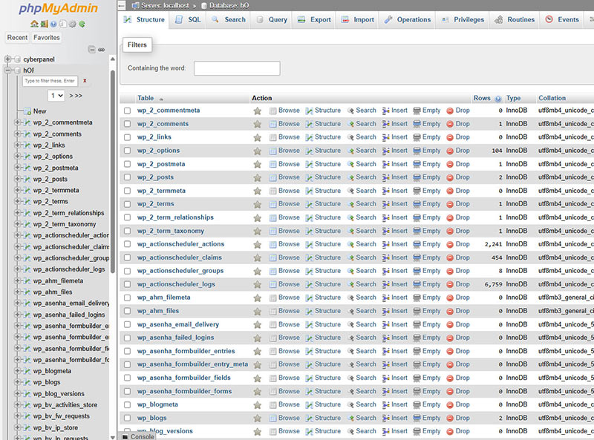This screenshot has height=440, width=594.
Task: Favorite star icon for wp_2_options row
Action: (257, 151)
